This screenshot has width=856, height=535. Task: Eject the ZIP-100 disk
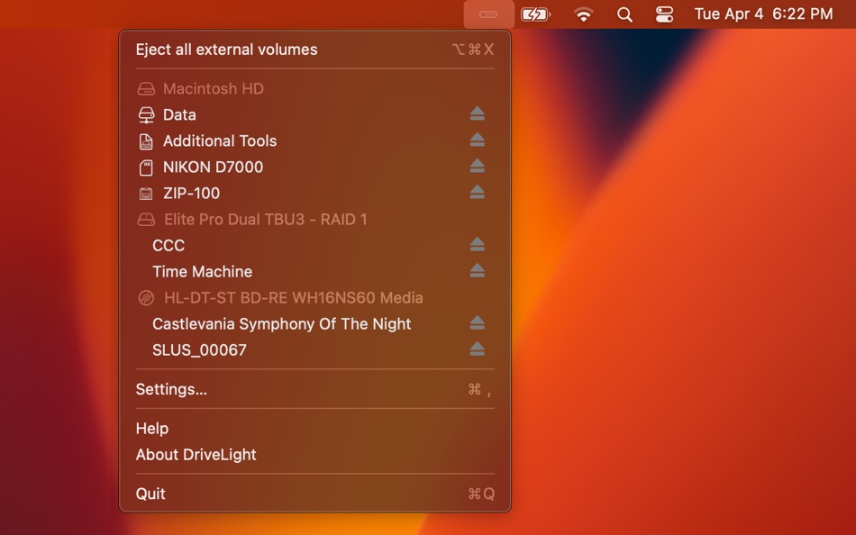click(x=478, y=192)
